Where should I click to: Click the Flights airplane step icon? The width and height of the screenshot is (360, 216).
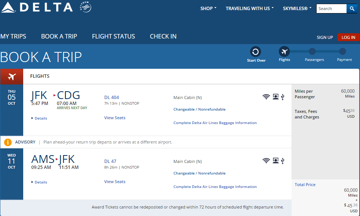coord(284,52)
